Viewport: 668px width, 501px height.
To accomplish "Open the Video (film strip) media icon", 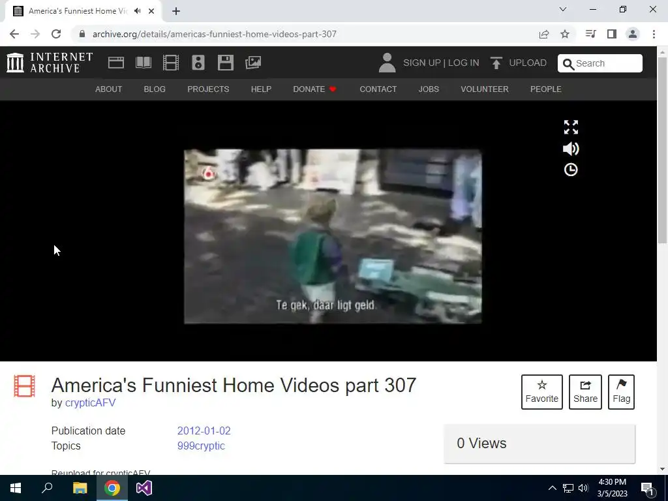I will click(171, 63).
